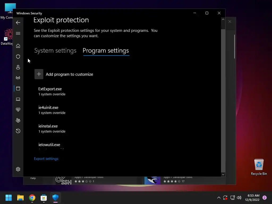
Task: Open the Home icon in sidebar
Action: click(18, 46)
